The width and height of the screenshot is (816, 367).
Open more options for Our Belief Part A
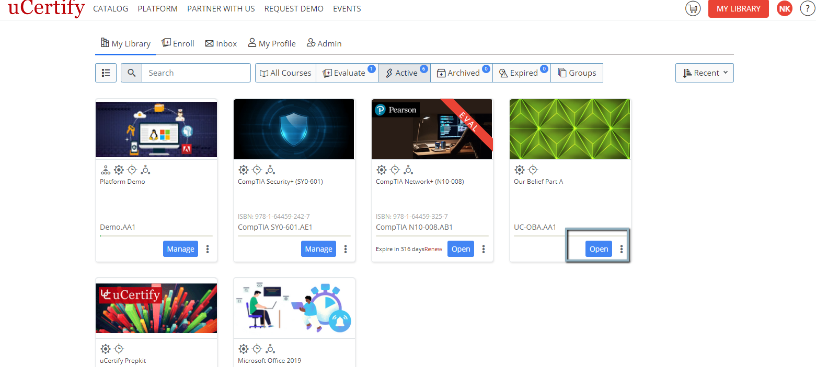click(x=622, y=249)
